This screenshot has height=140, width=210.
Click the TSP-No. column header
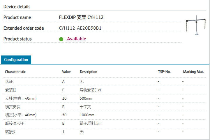click(x=164, y=72)
